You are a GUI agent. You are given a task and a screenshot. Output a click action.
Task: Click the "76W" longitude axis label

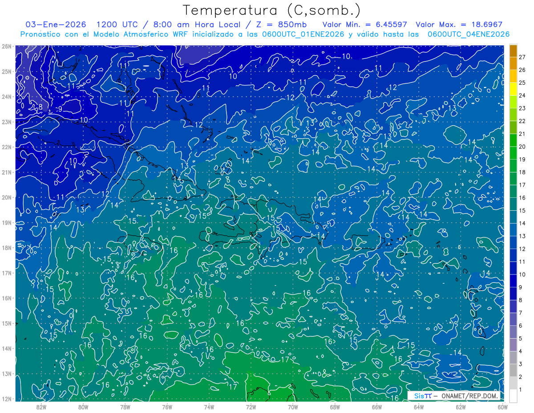167,407
